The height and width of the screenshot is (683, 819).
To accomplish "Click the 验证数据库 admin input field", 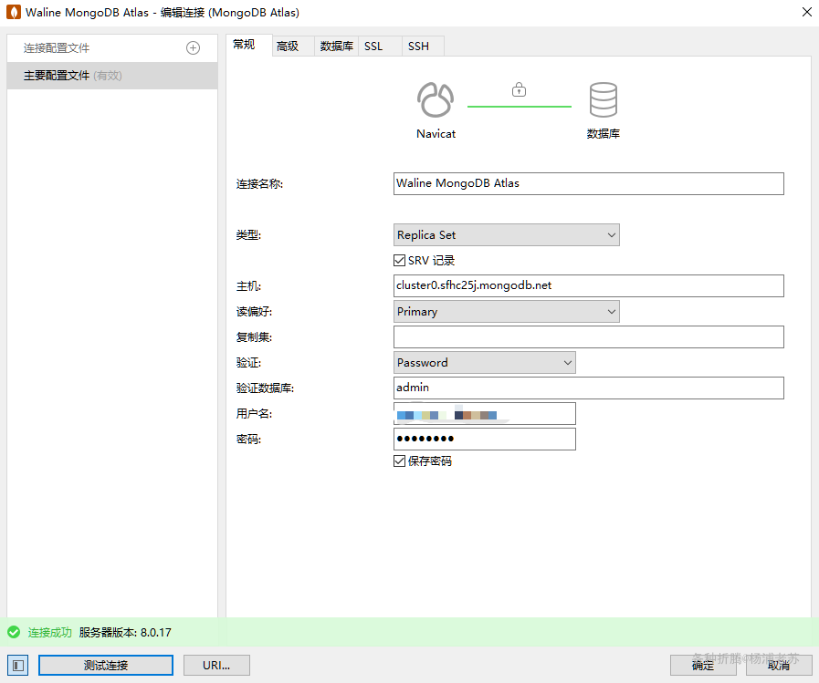I will pos(588,388).
